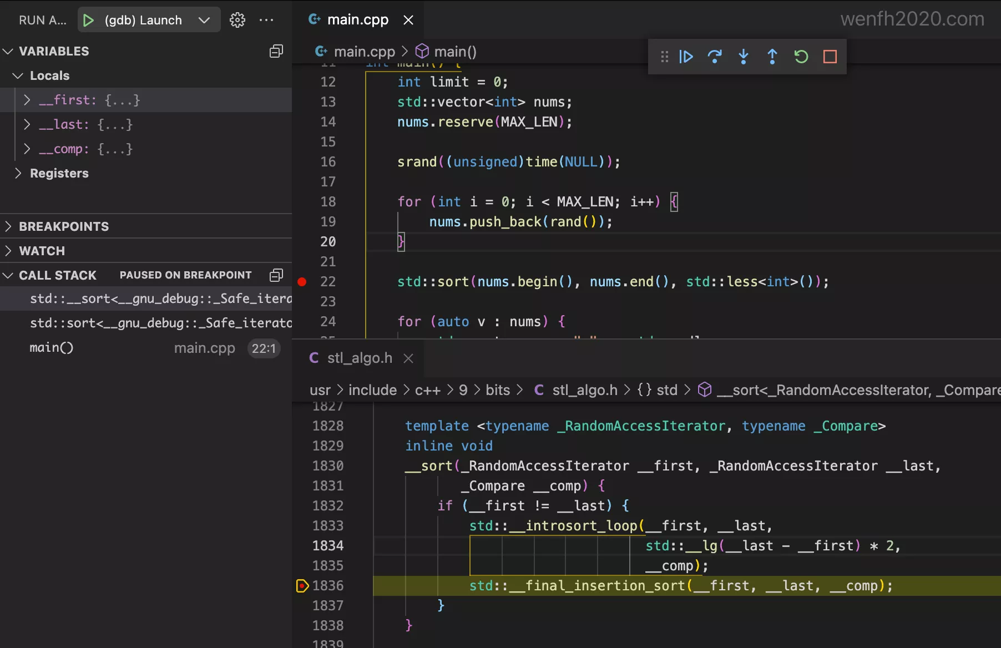
Task: Click the Step Into debug icon
Action: pyautogui.click(x=744, y=57)
